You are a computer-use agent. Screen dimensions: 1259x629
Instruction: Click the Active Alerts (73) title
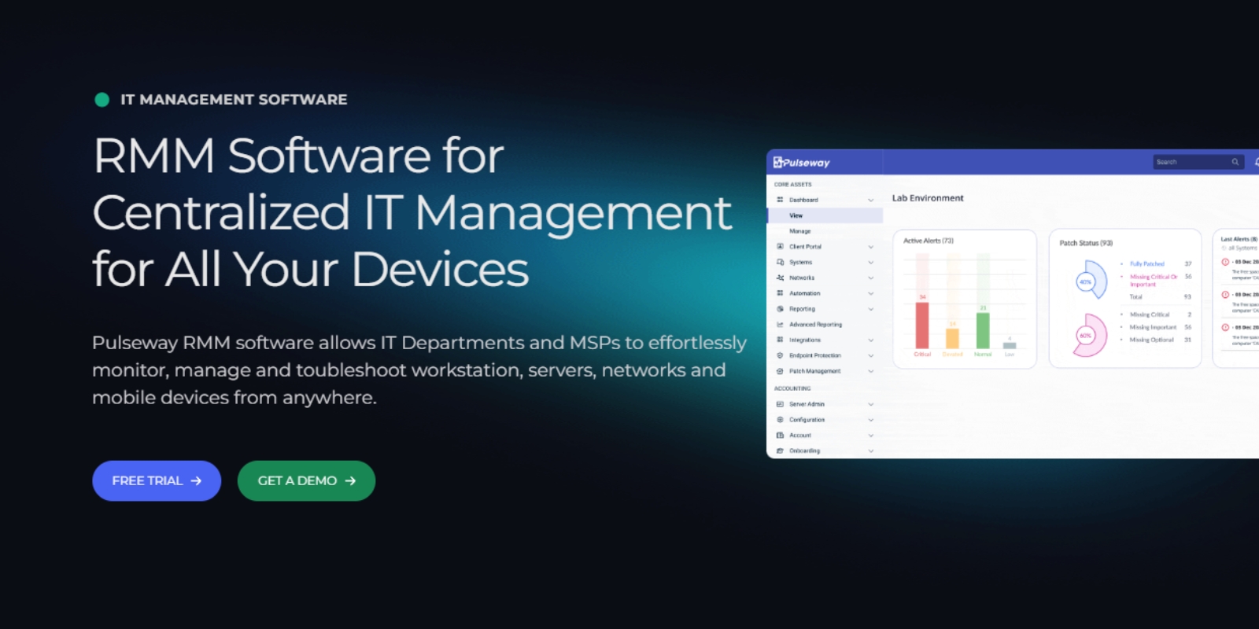click(x=929, y=241)
